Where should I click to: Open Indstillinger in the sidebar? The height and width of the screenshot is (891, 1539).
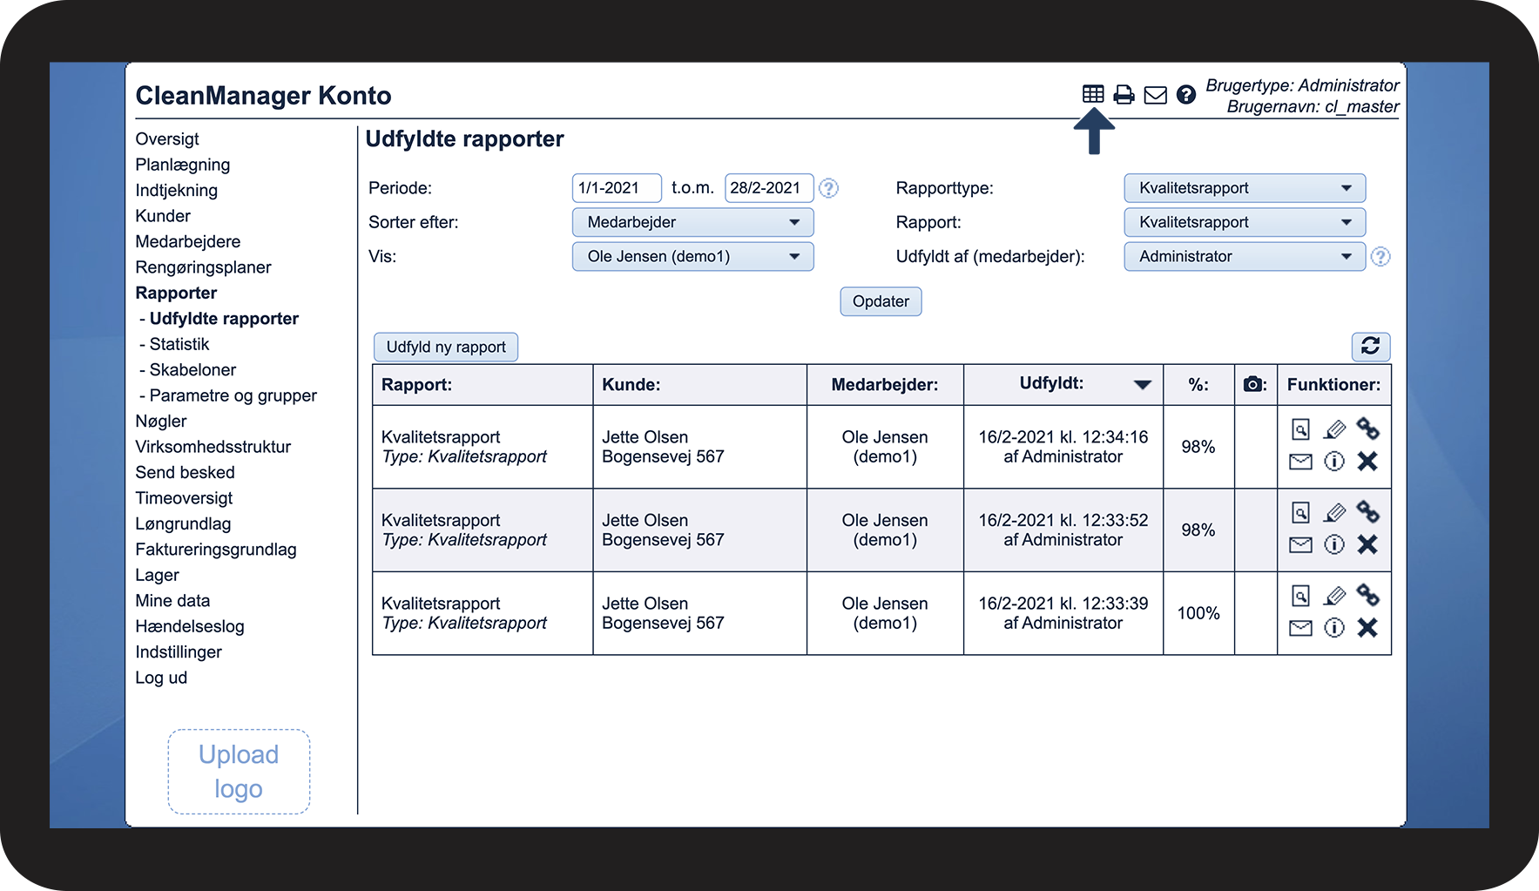tap(179, 652)
